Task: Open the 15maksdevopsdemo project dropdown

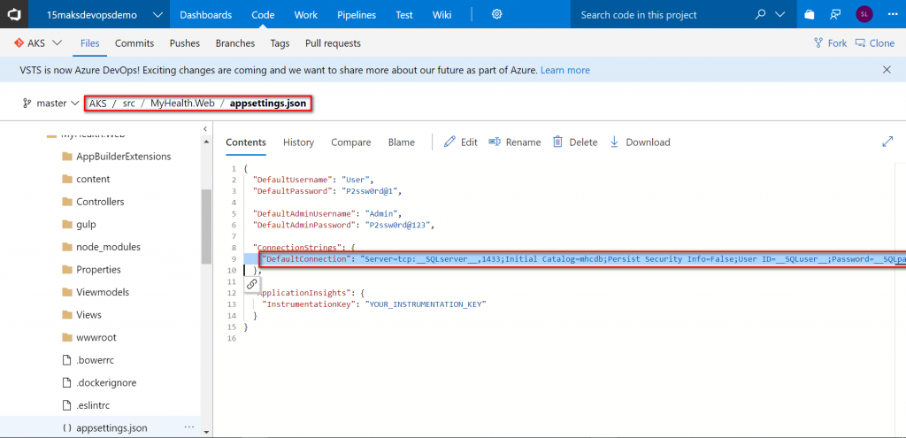Action: pyautogui.click(x=104, y=14)
